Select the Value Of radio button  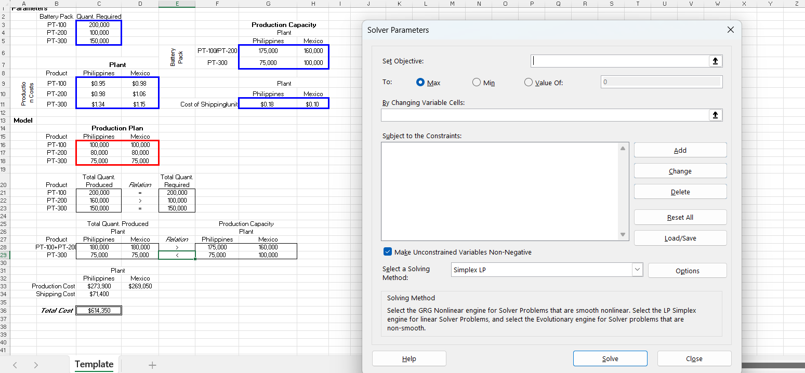(x=529, y=83)
